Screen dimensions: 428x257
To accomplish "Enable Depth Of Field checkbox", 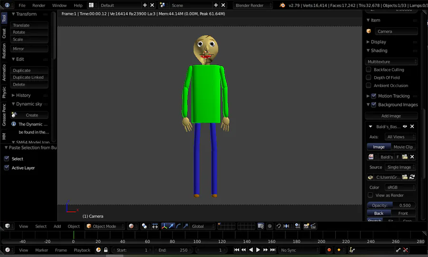I will 369,77.
